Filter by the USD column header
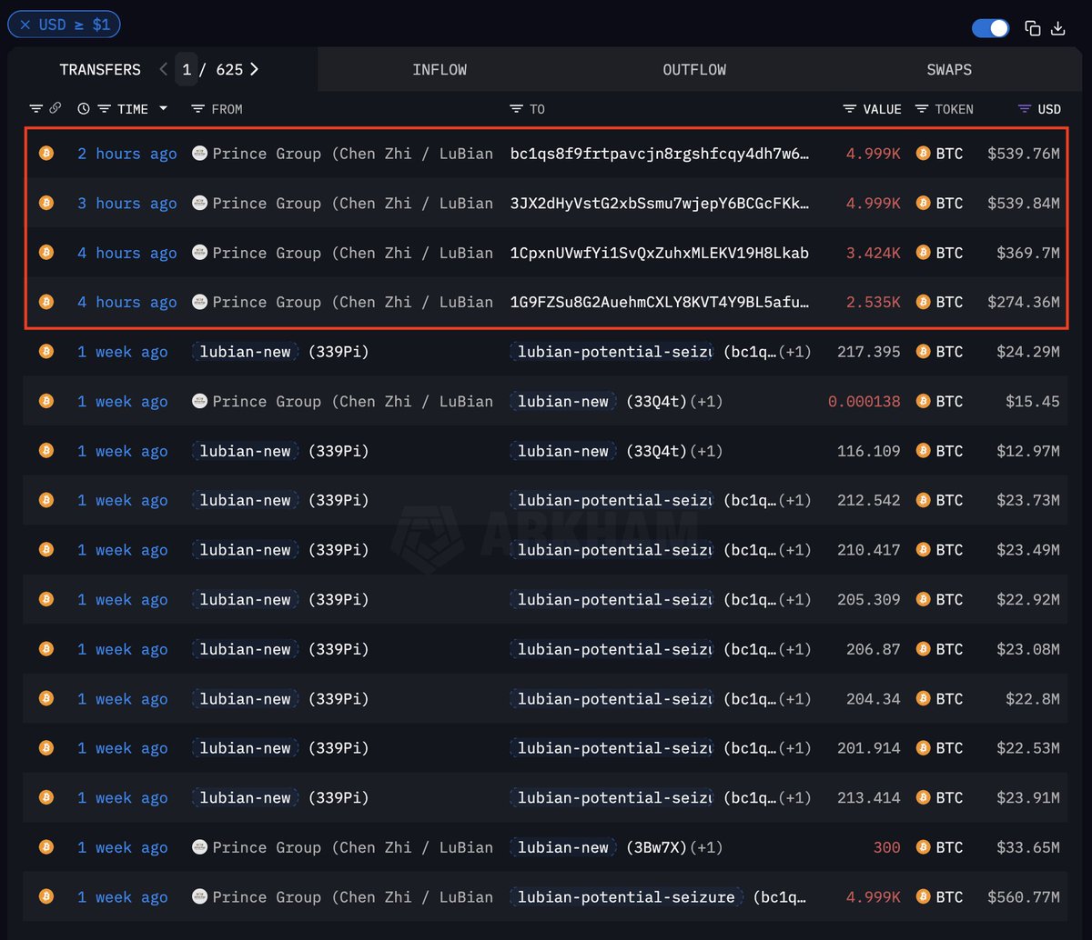This screenshot has width=1092, height=940. click(1039, 109)
